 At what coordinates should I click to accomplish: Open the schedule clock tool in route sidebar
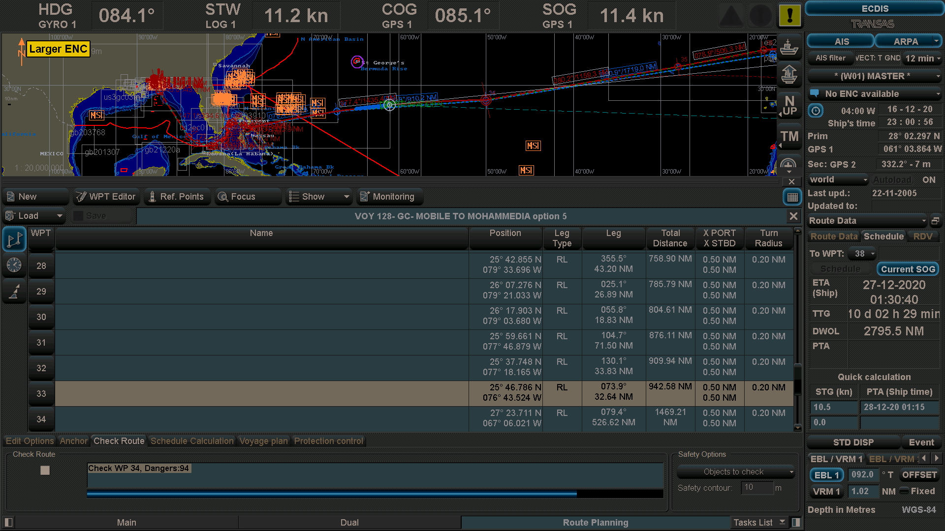tap(14, 265)
